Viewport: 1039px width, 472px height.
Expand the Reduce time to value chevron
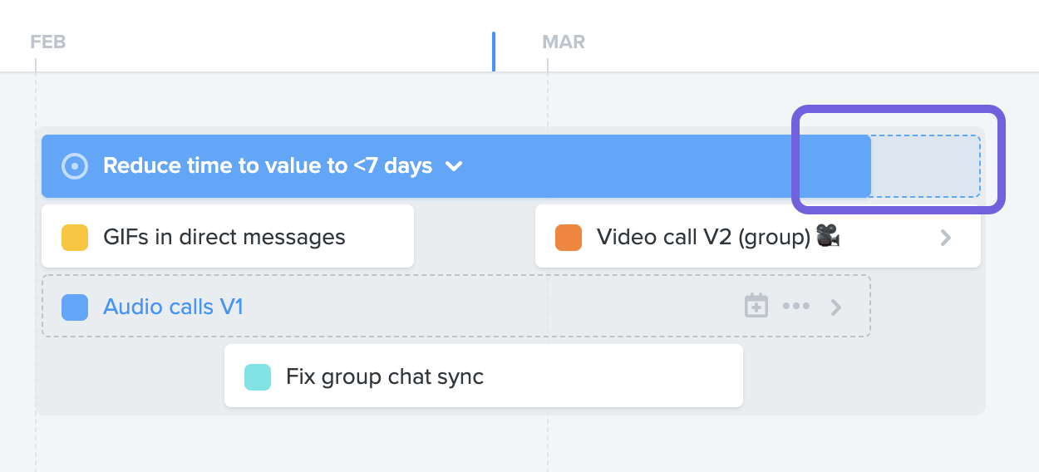click(x=454, y=166)
